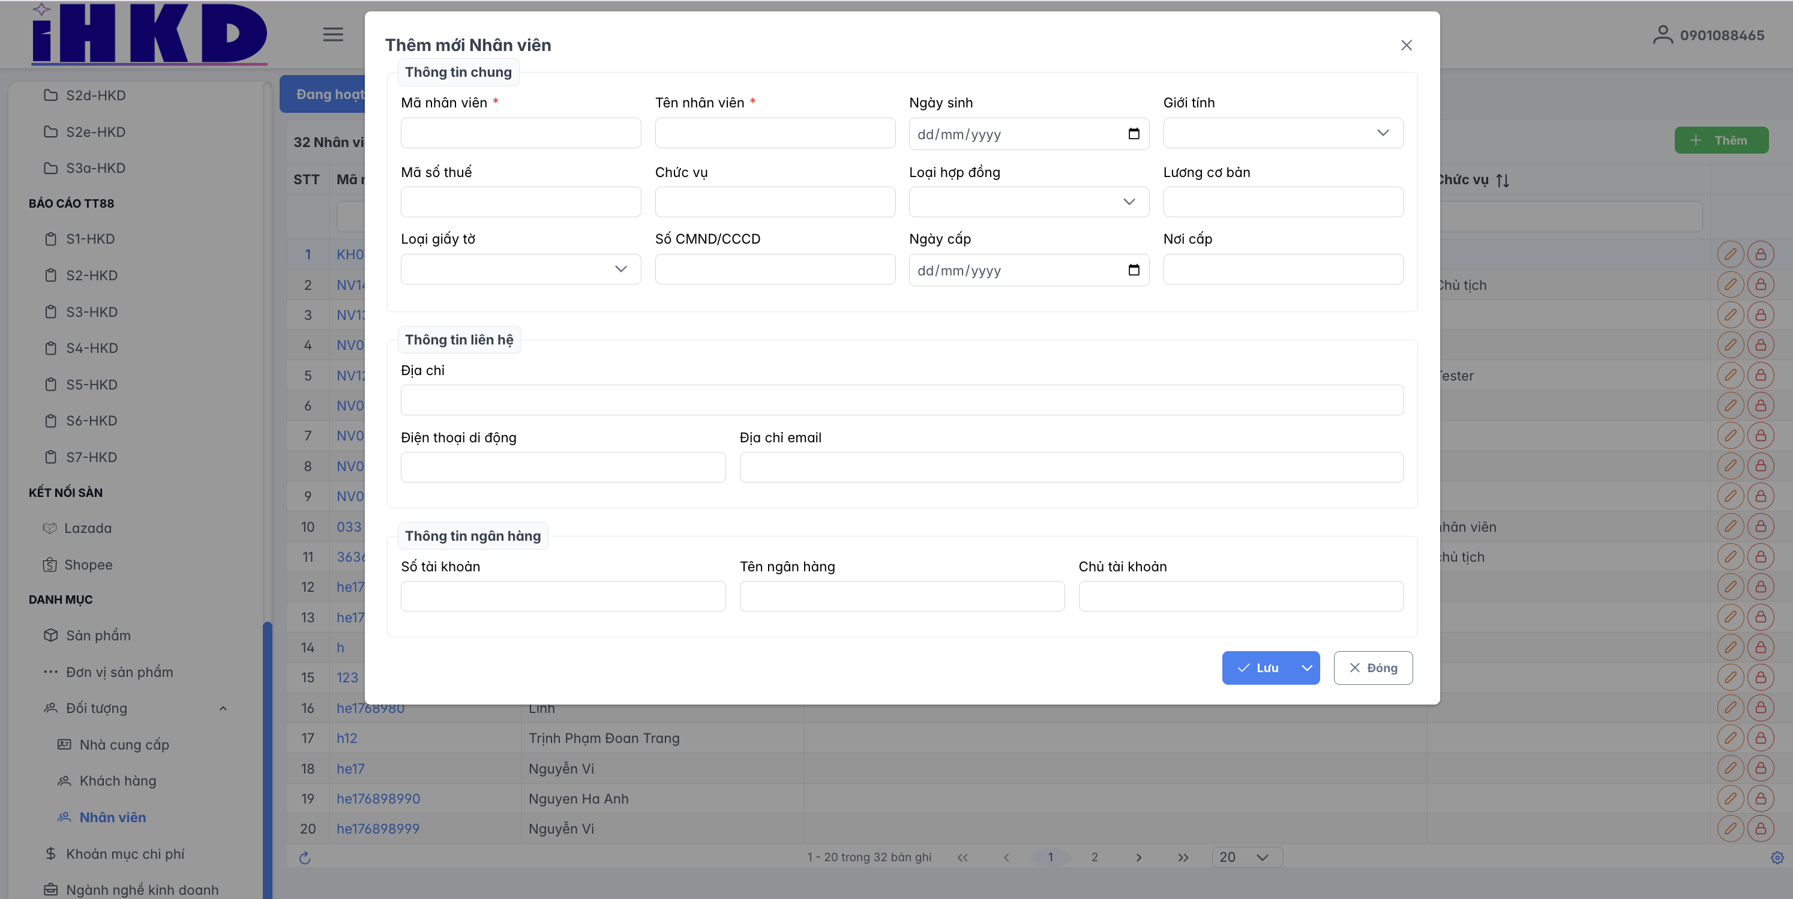Click the Đóng button
This screenshot has width=1793, height=899.
pos(1372,668)
